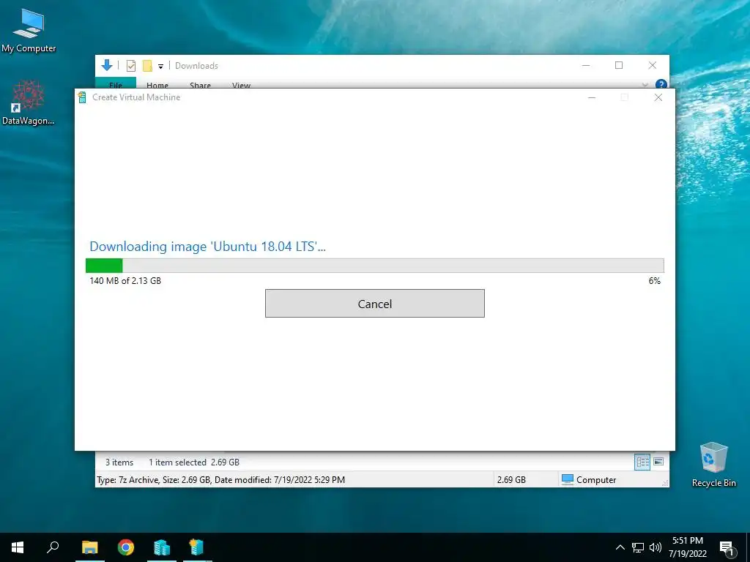This screenshot has height=562, width=750.
Task: Open the DataWagon desktop shortcut
Action: [x=29, y=102]
